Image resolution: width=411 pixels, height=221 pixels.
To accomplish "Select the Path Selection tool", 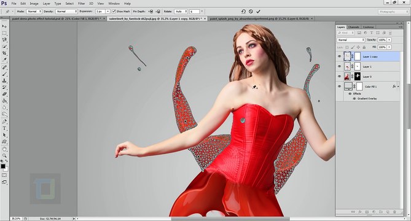I will click(x=4, y=135).
